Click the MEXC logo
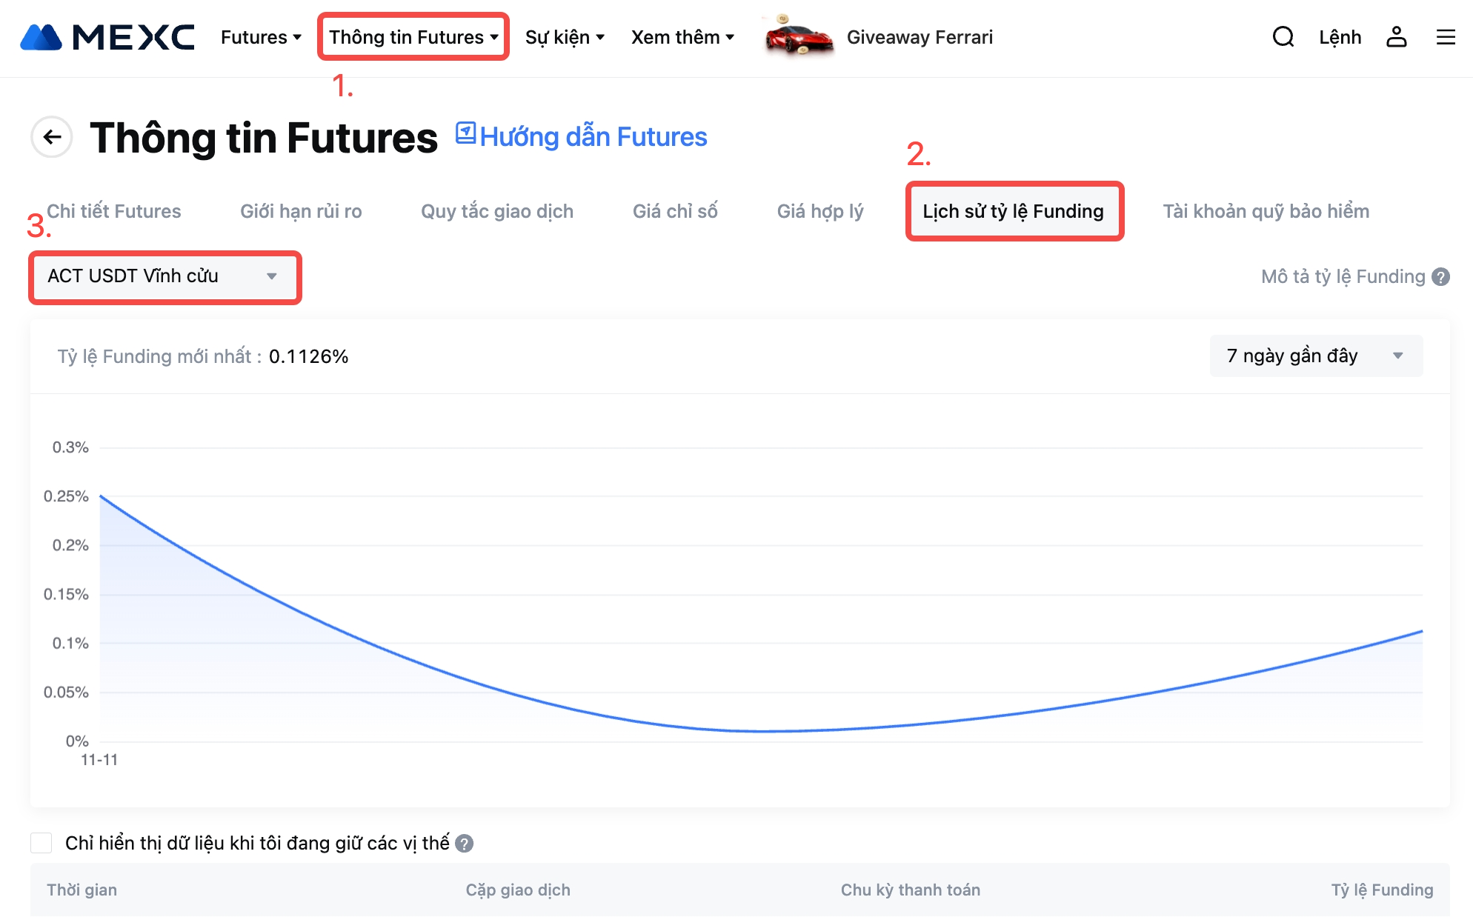Screen dimensions: 1473x917 [107, 37]
